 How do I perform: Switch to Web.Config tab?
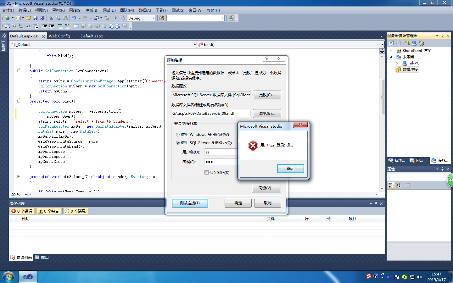point(59,36)
